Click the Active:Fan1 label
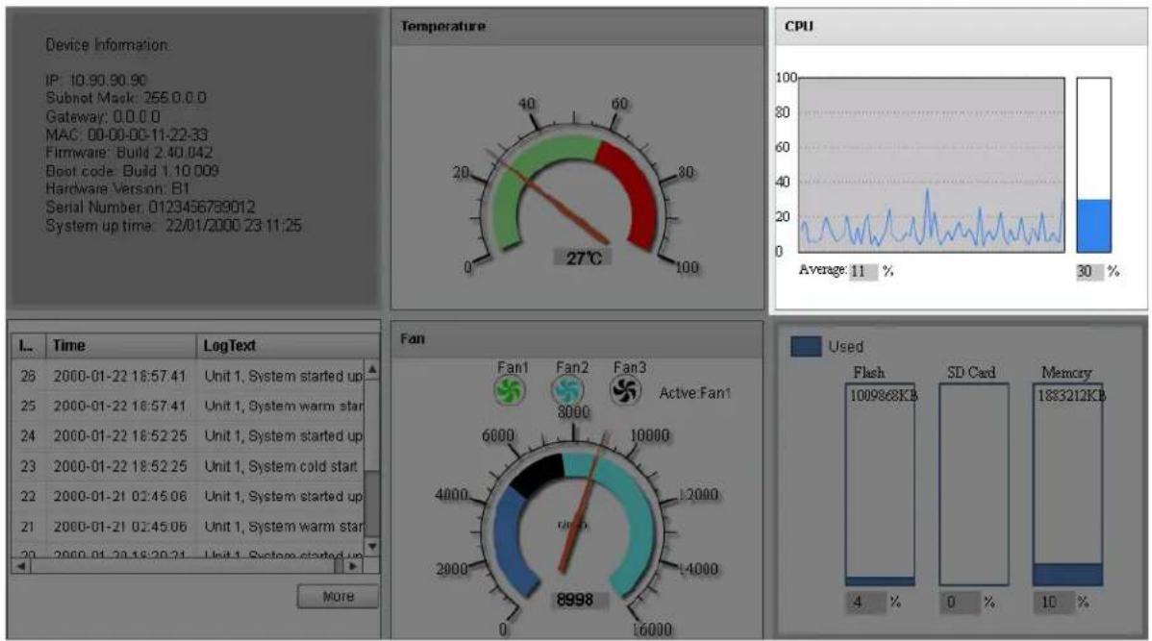 click(694, 393)
